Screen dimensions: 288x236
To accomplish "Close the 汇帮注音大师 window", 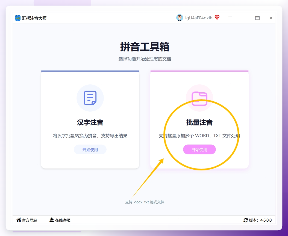I will tap(271, 18).
